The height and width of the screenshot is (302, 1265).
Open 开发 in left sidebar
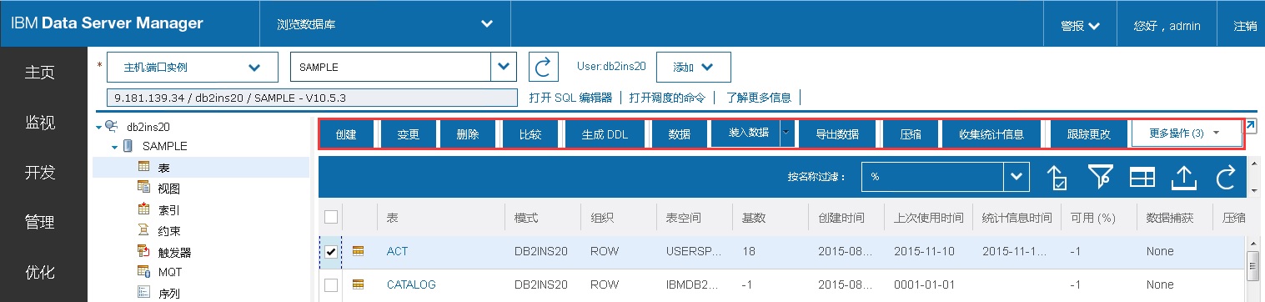40,173
